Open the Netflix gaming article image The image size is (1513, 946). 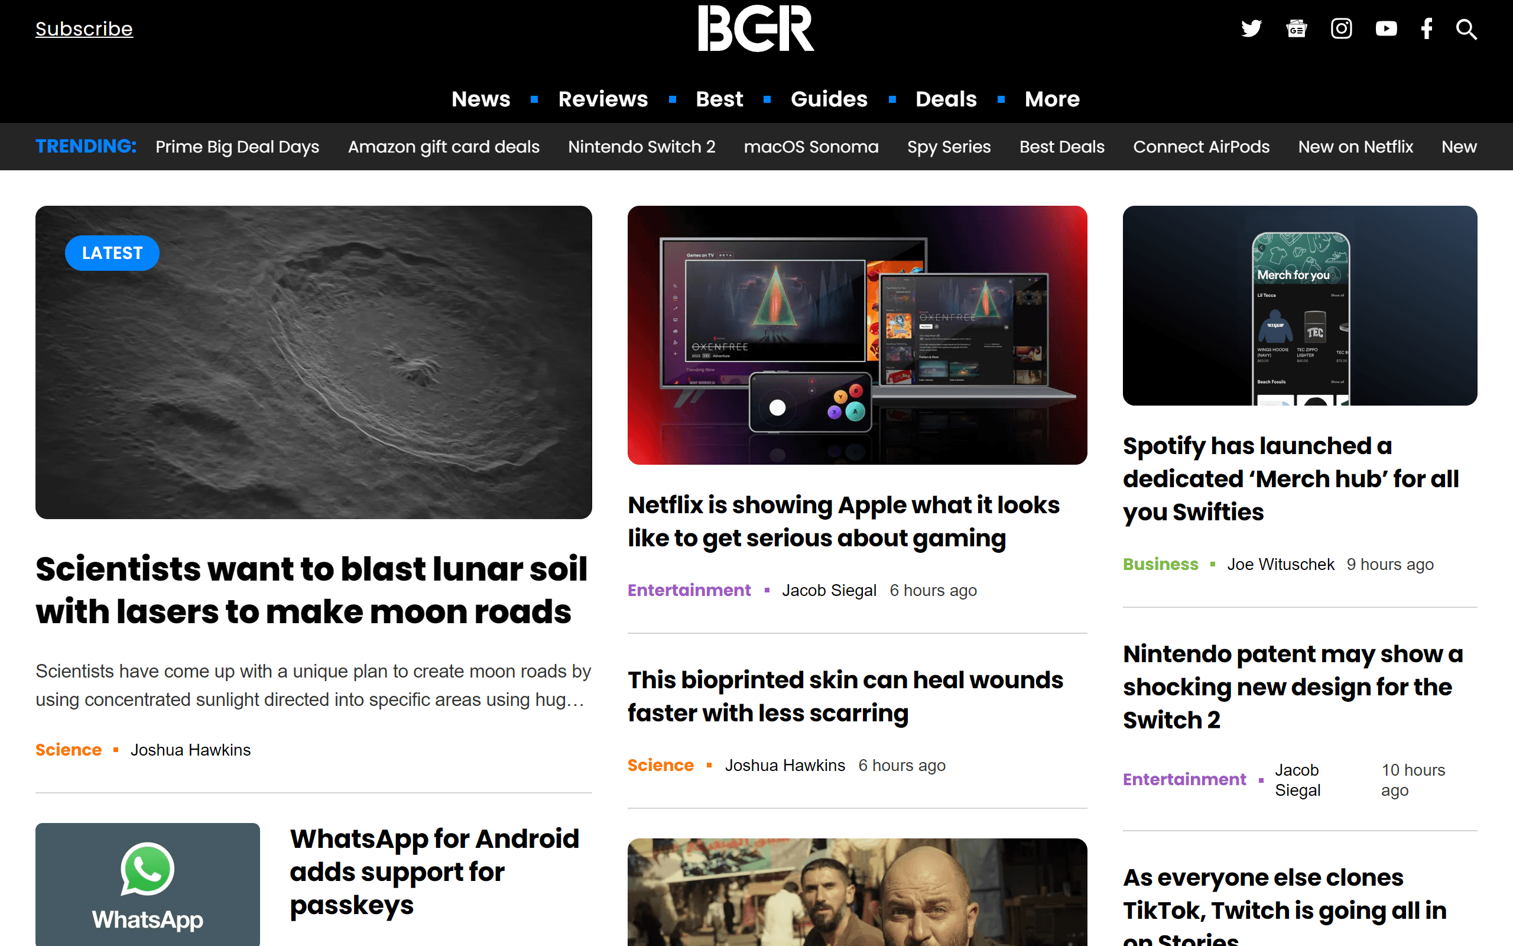pyautogui.click(x=857, y=335)
